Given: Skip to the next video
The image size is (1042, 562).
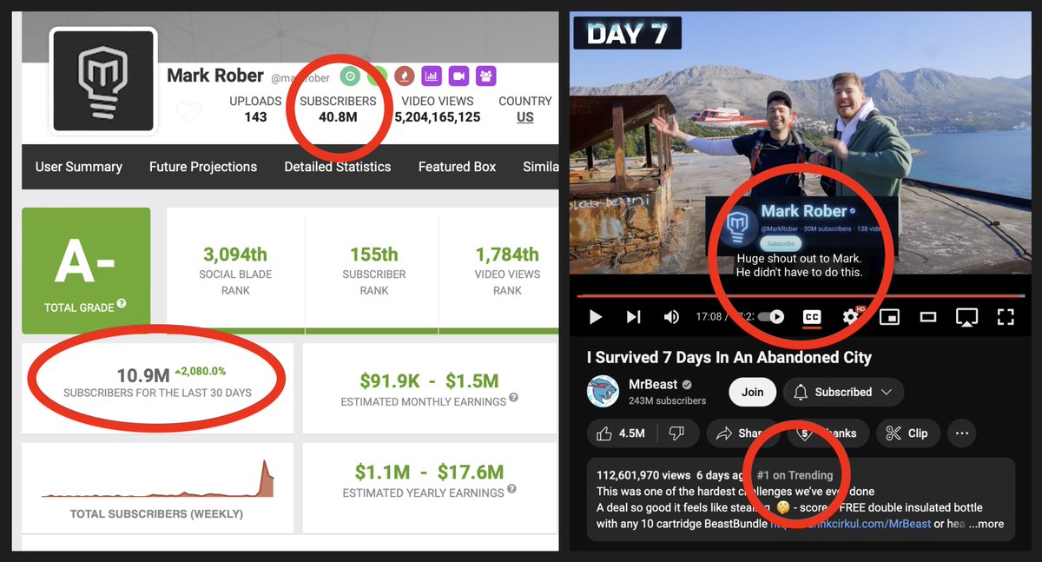Looking at the screenshot, I should pyautogui.click(x=634, y=317).
